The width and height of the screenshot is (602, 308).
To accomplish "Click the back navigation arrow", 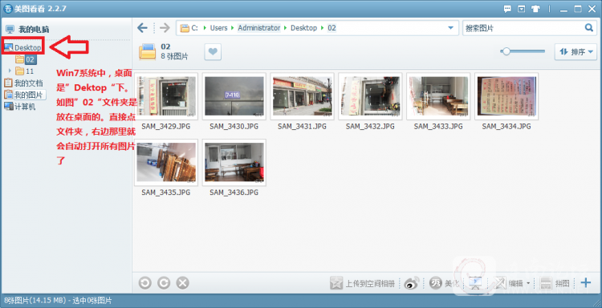I will [x=142, y=27].
